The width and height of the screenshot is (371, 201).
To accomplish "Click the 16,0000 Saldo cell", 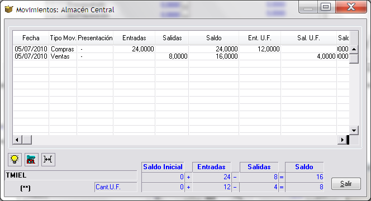I will [x=214, y=56].
